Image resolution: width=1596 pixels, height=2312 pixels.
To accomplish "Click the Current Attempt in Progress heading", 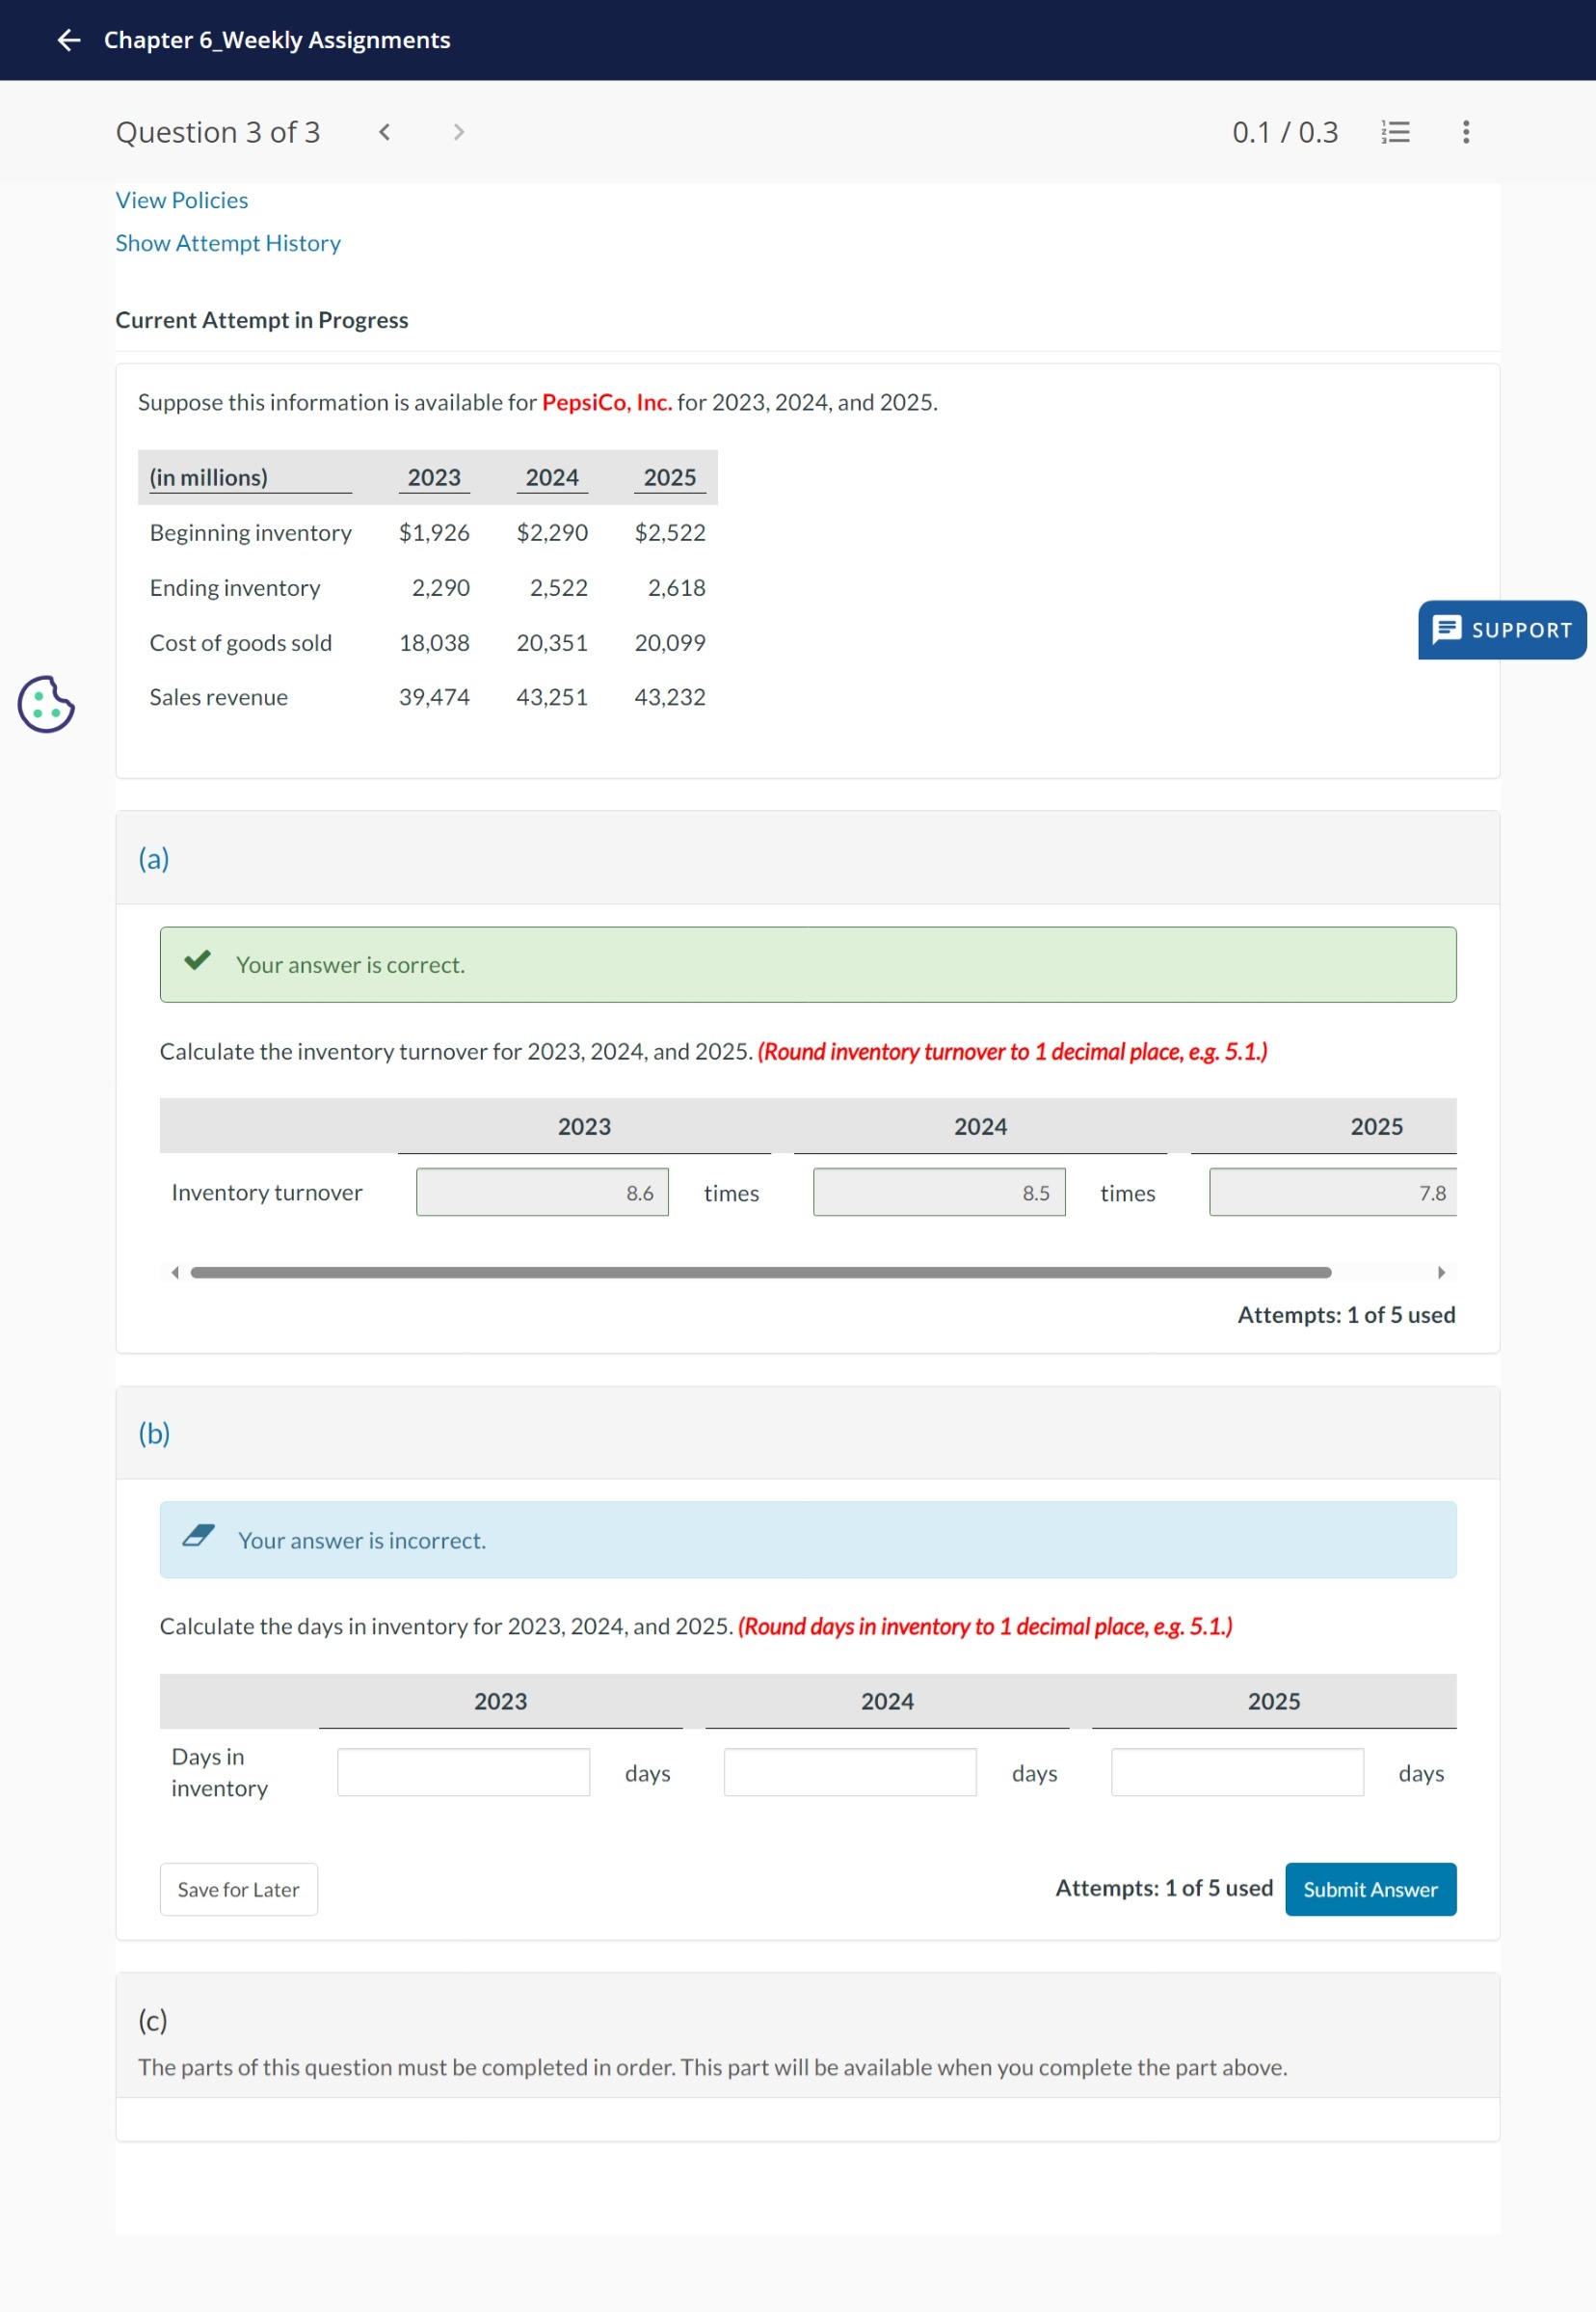I will point(261,320).
